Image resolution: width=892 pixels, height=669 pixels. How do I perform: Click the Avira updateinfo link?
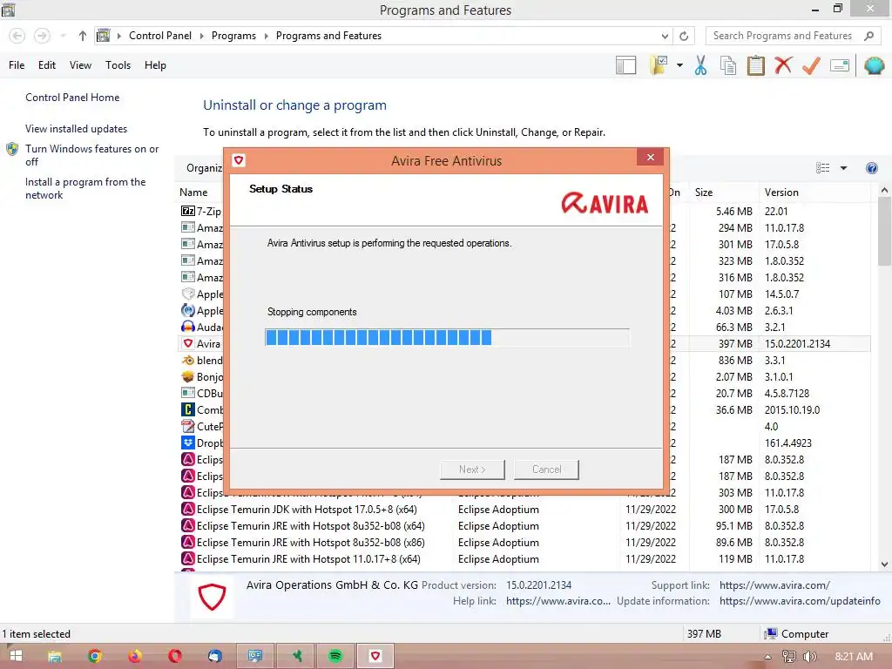click(x=800, y=601)
